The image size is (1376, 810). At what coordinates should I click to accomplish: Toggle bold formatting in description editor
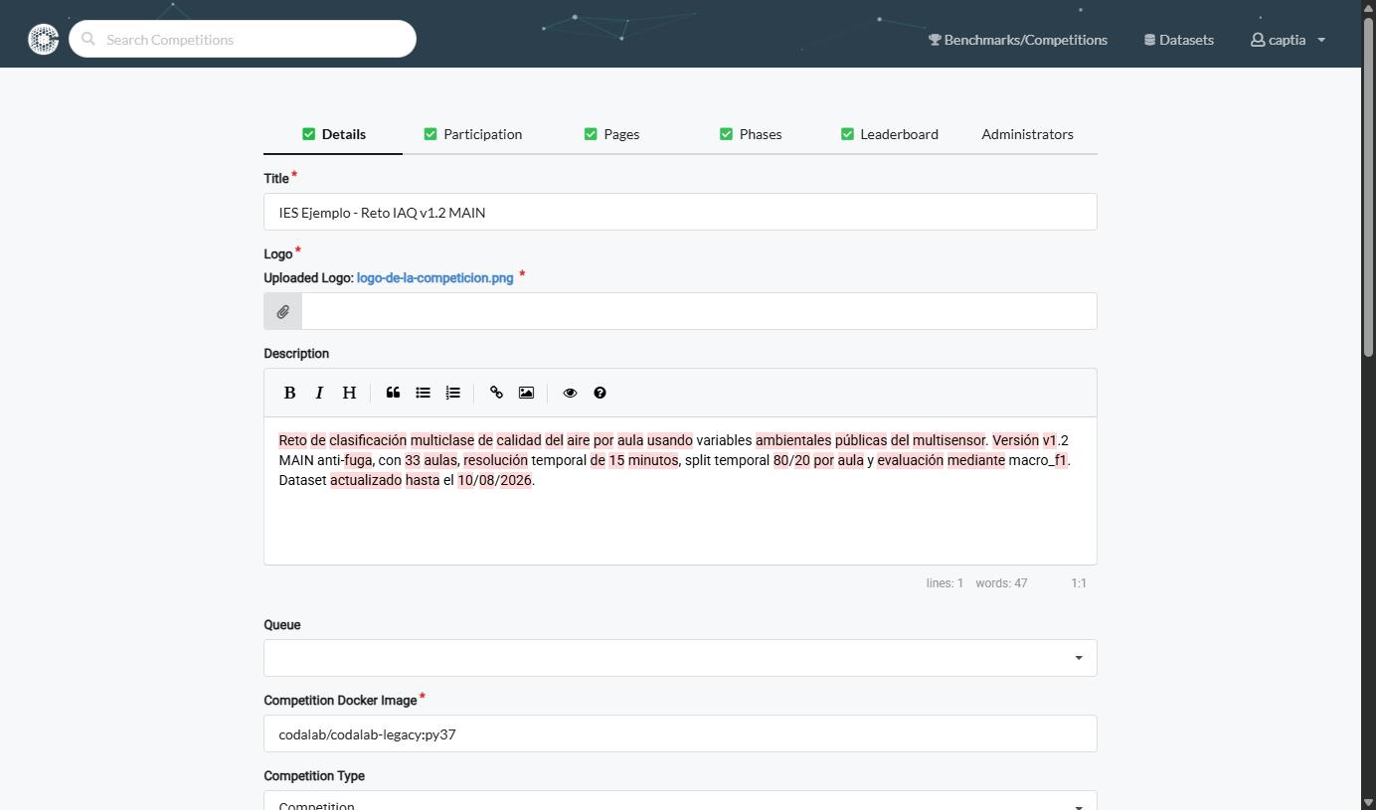289,393
